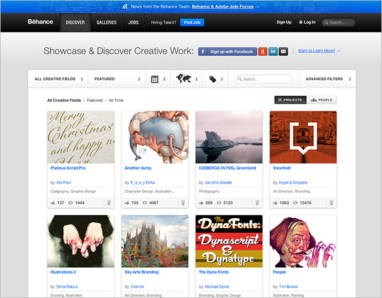This screenshot has height=298, width=382.
Task: Click the top navigation search field
Action: [x=338, y=22]
